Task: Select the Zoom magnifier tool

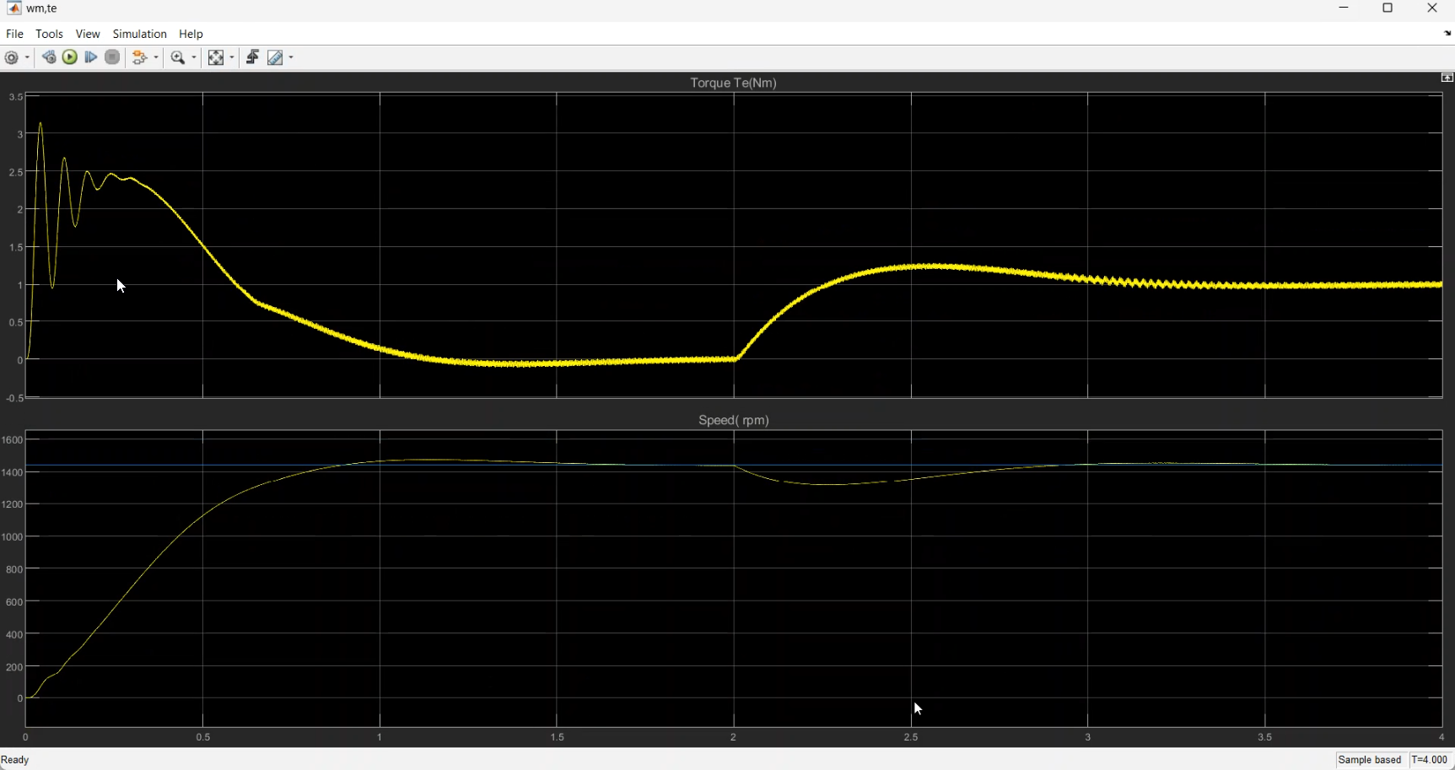Action: click(x=178, y=57)
